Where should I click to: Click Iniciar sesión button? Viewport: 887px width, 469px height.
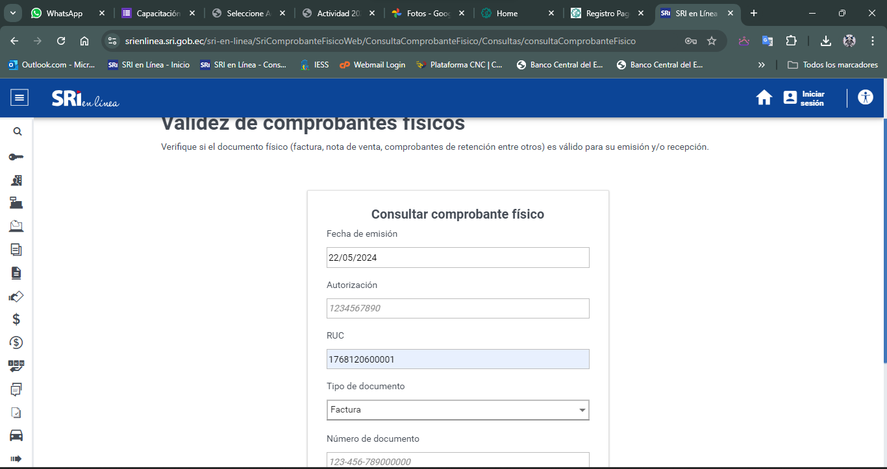point(804,98)
